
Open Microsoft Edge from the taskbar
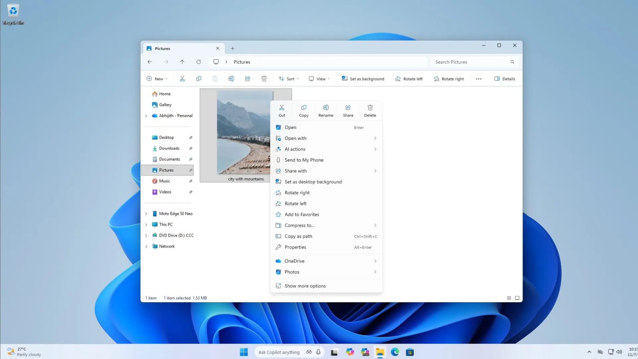395,352
